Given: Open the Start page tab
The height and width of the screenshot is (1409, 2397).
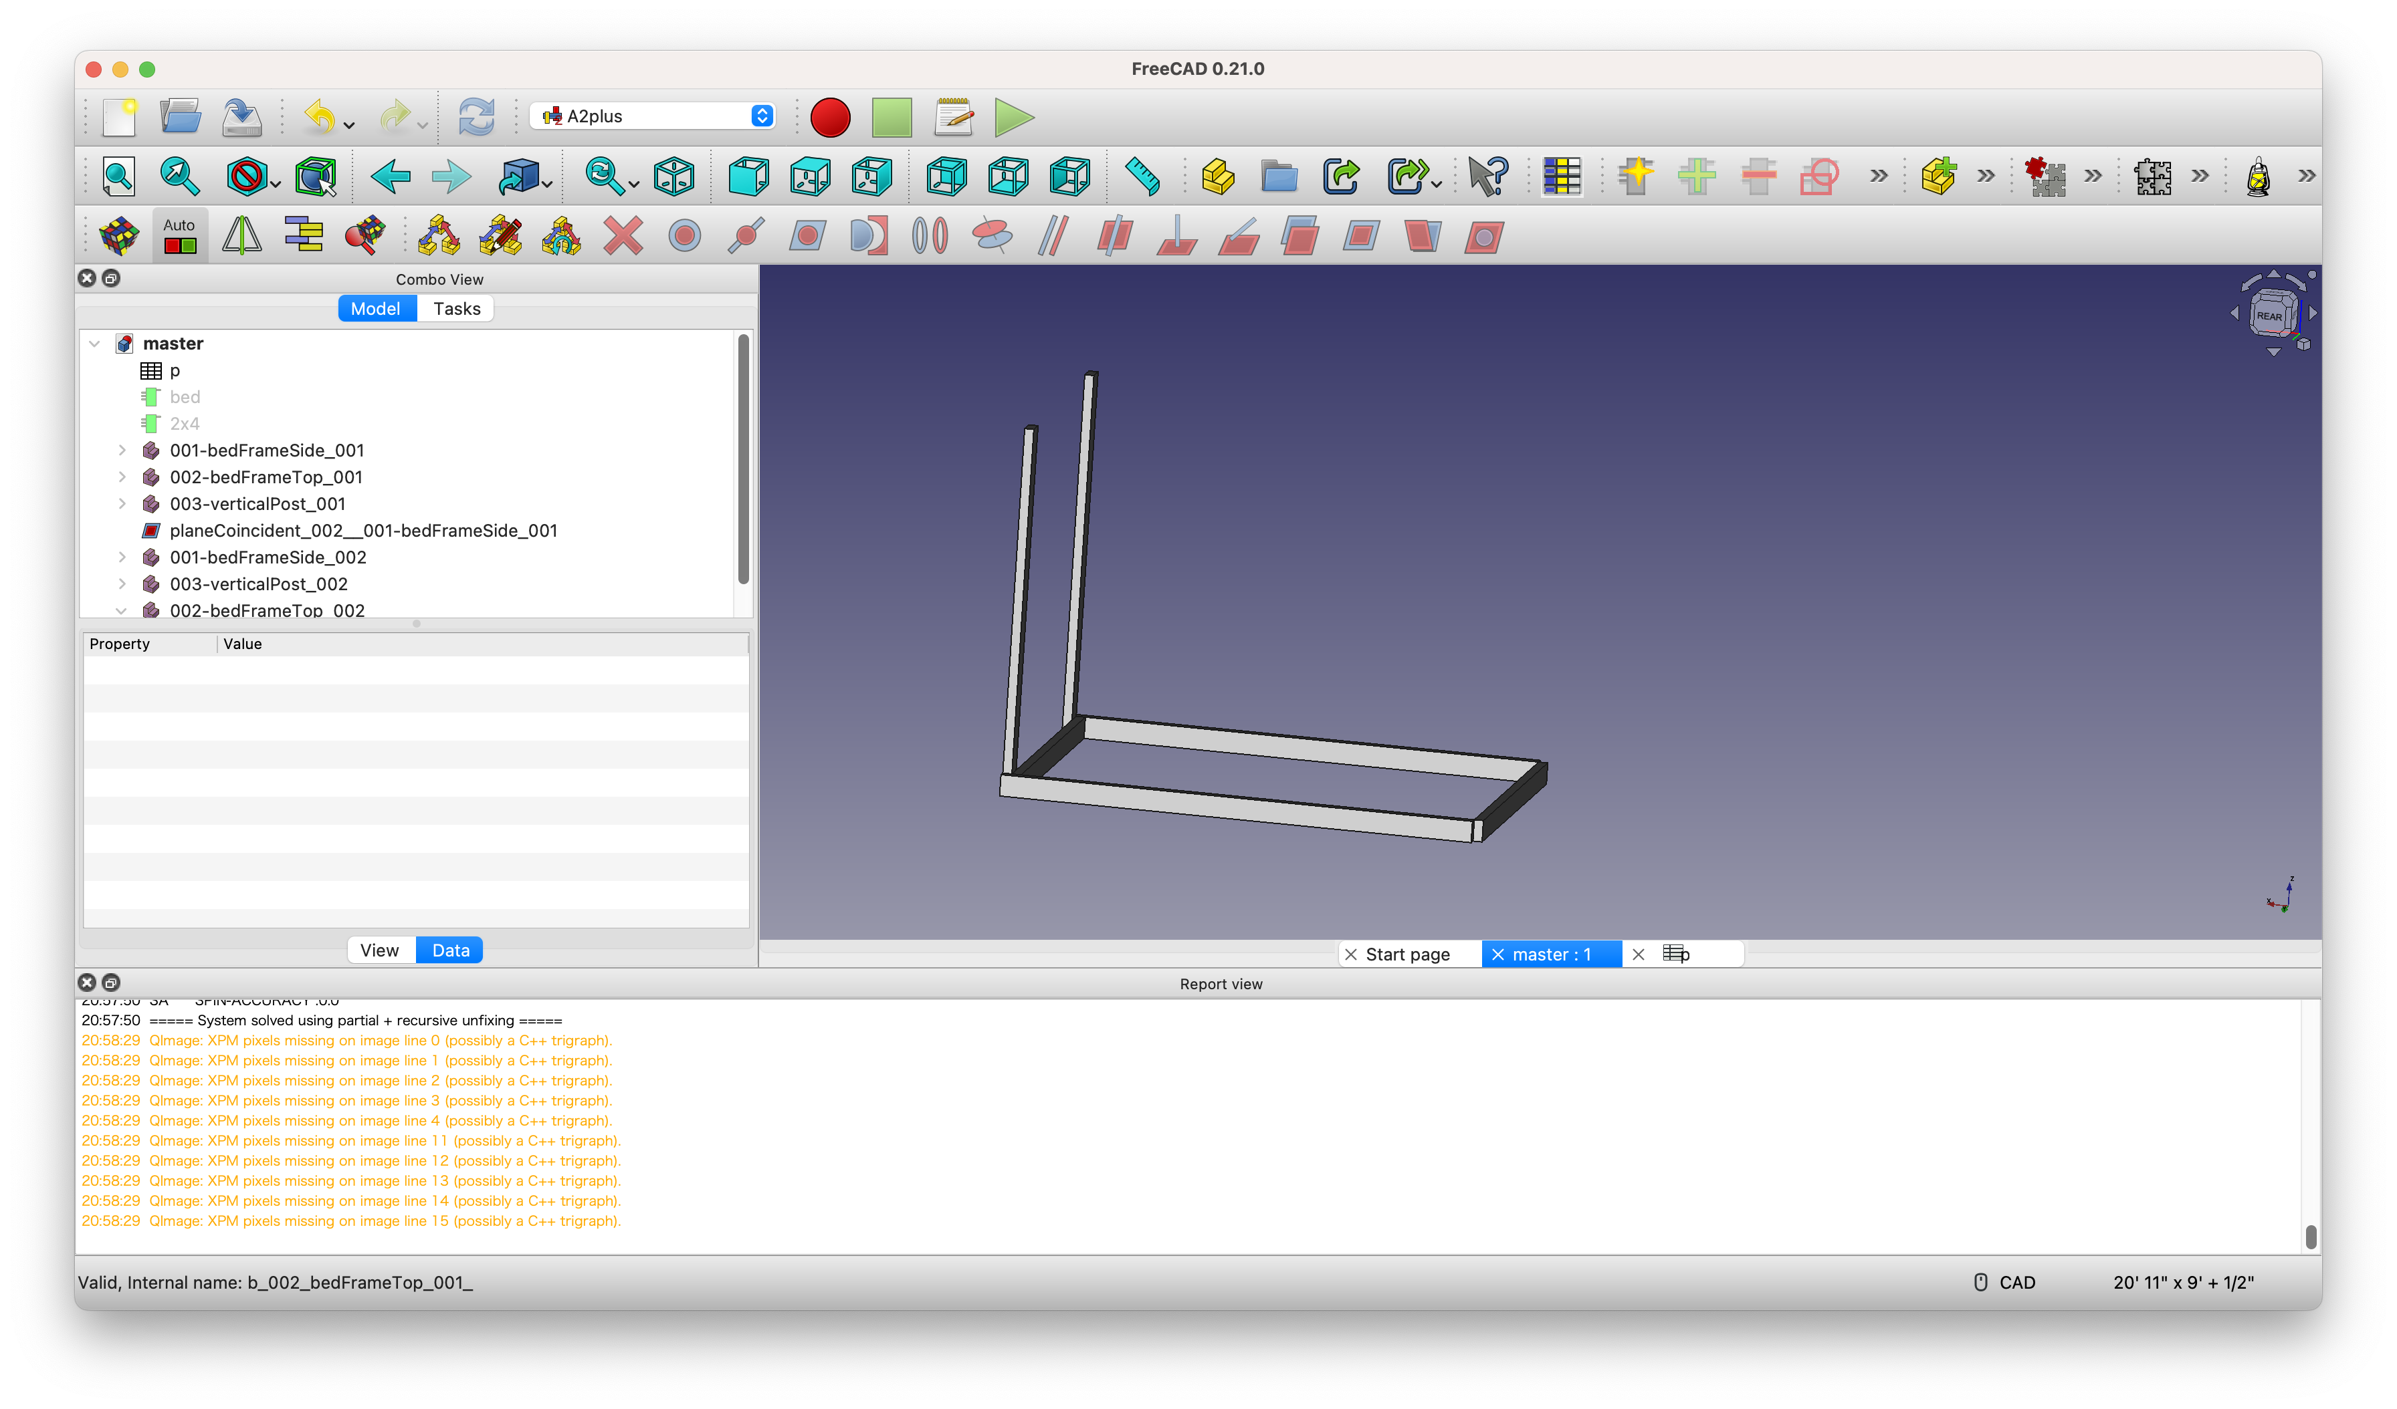Looking at the screenshot, I should click(1406, 954).
